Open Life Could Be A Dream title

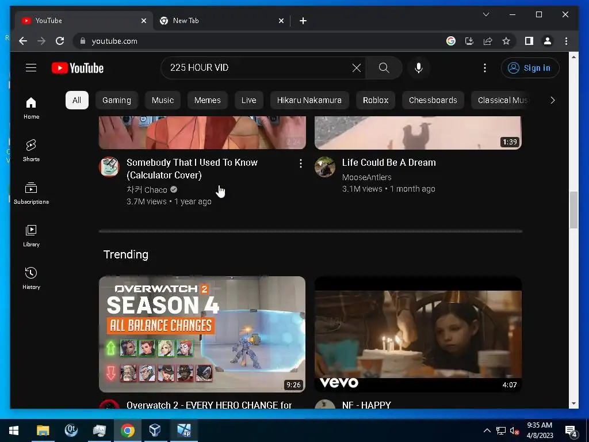point(389,162)
